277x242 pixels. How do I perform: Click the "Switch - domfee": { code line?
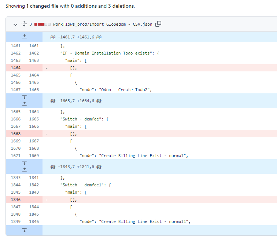point(85,119)
